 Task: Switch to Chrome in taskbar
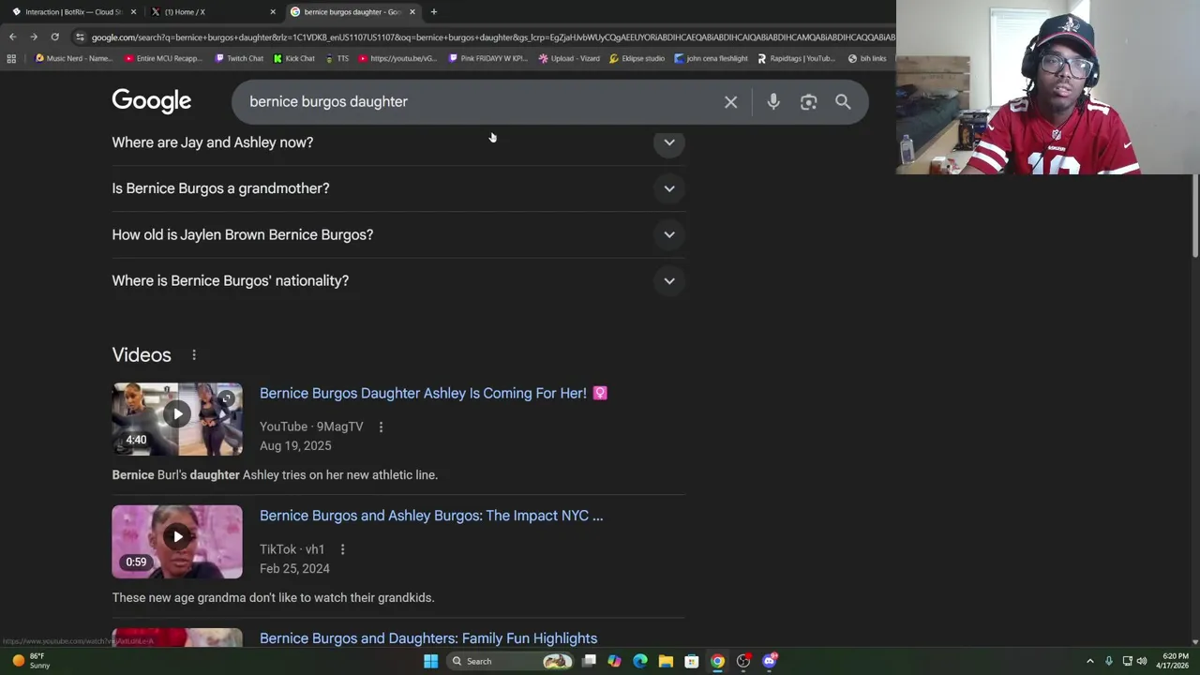pos(717,661)
